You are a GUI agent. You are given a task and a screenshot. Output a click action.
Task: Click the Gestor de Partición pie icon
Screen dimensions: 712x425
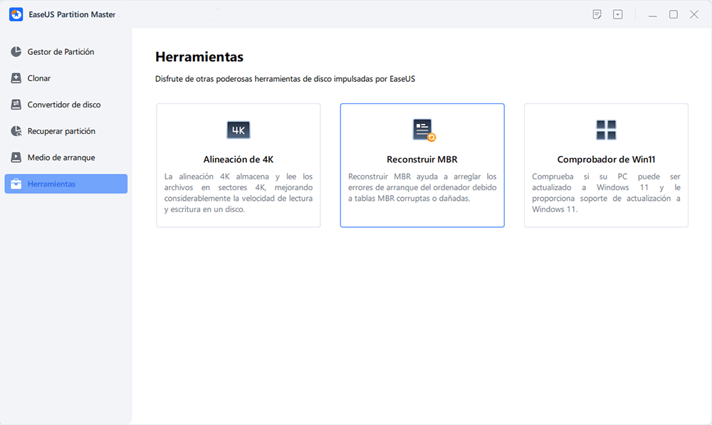click(16, 52)
